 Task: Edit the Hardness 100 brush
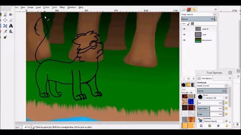coord(226,97)
